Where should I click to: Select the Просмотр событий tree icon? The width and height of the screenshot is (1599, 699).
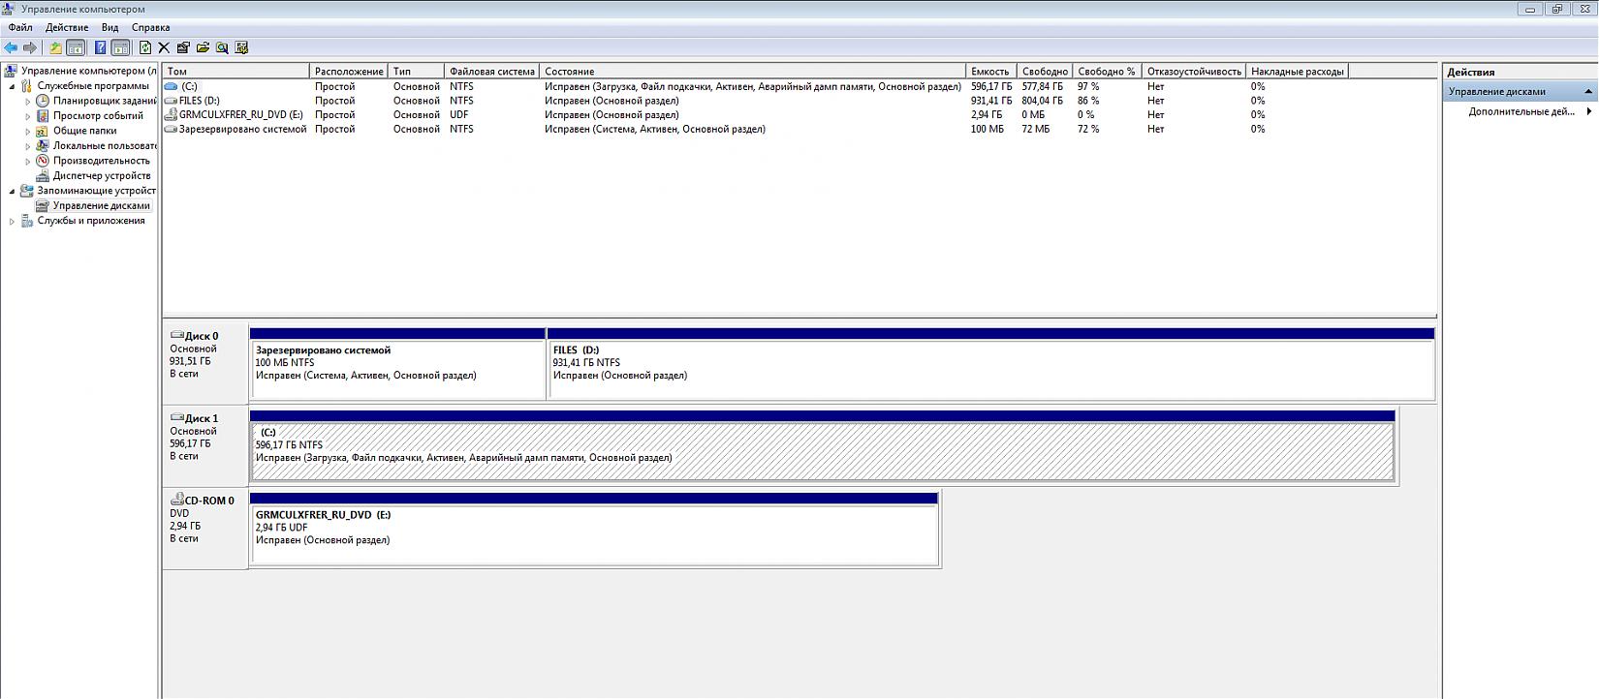coord(43,116)
